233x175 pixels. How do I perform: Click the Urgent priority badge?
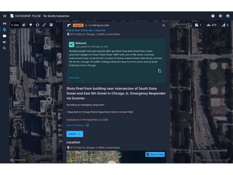point(78,25)
